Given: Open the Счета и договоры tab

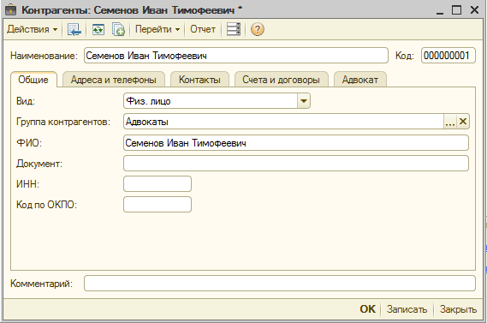Looking at the screenshot, I should pos(281,80).
